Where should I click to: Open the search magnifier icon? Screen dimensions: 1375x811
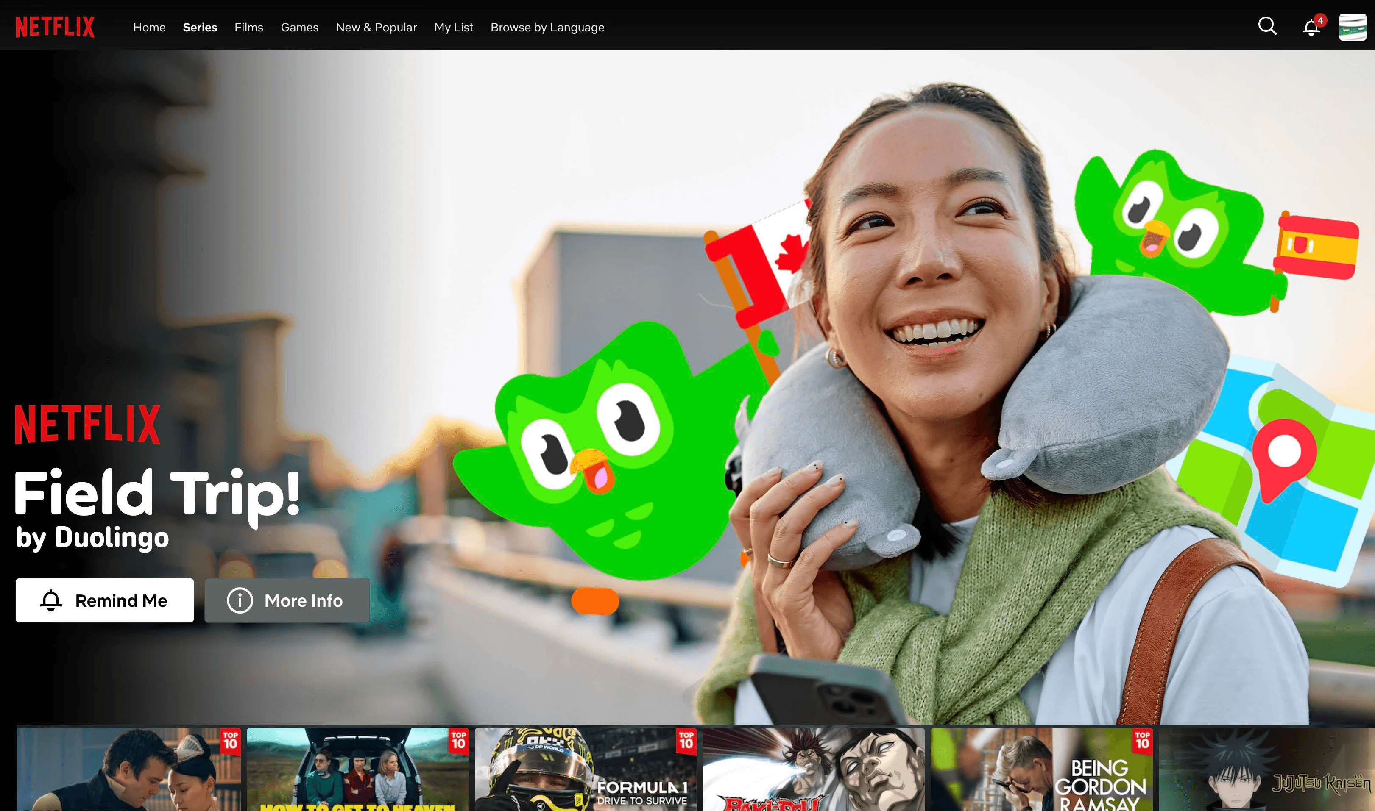tap(1267, 26)
